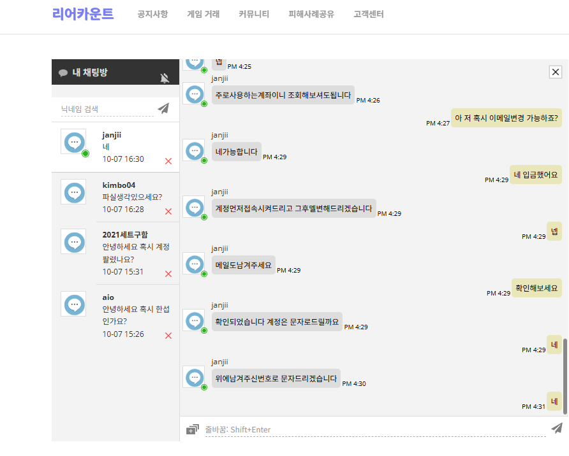569x456 pixels.
Task: Focus the 닉네임 검색 input field
Action: pos(107,109)
